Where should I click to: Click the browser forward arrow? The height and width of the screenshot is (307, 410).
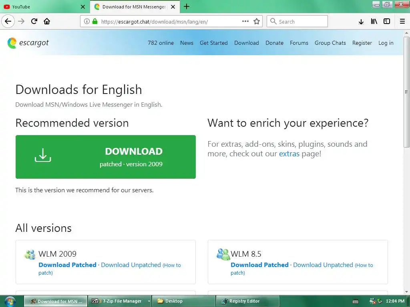(x=21, y=21)
